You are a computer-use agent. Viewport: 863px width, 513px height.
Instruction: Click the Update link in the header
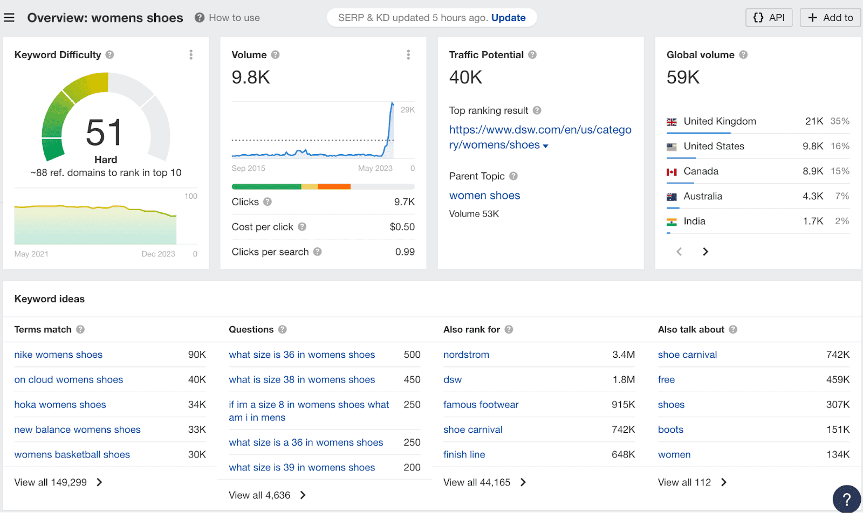pyautogui.click(x=508, y=17)
